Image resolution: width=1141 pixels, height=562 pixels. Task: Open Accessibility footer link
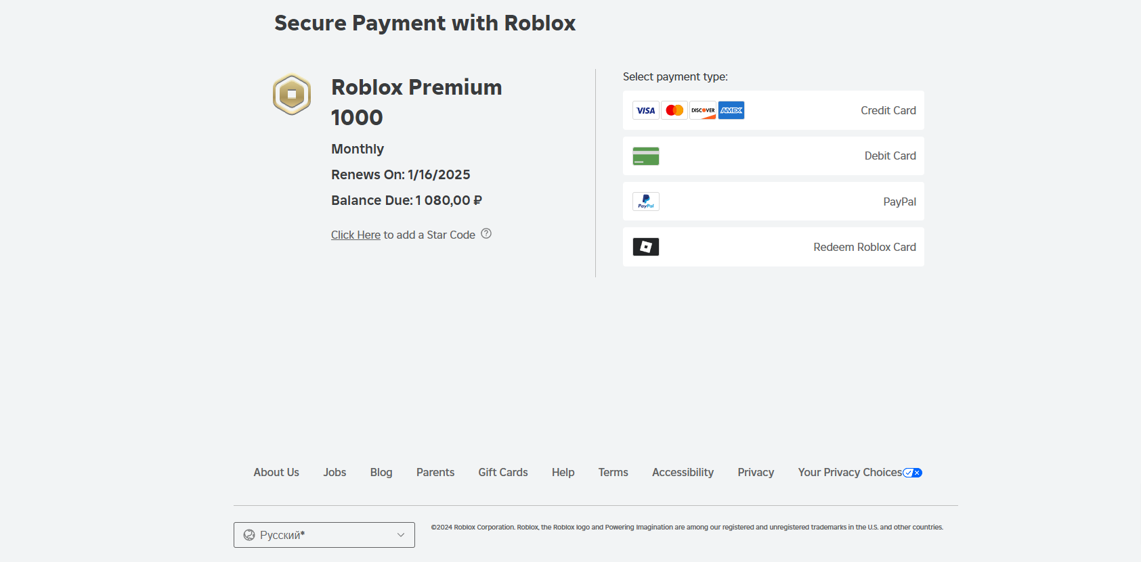coord(683,472)
